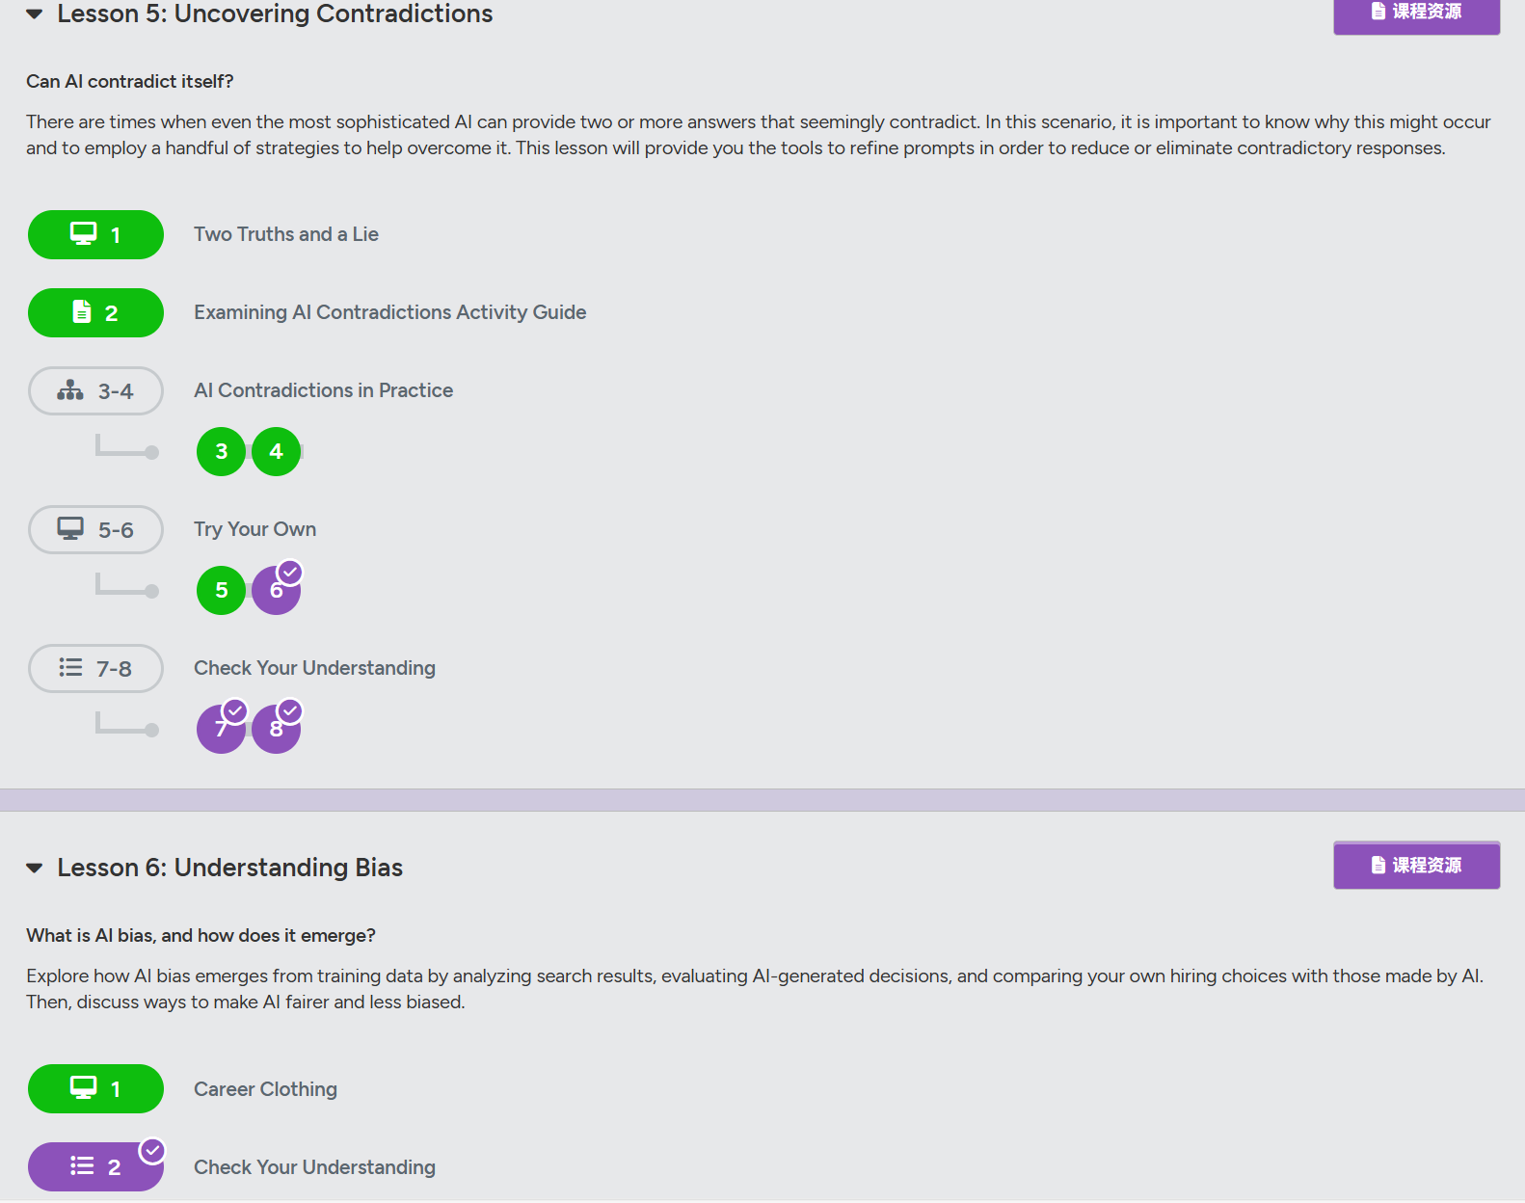Open completed purple bubble 6
The width and height of the screenshot is (1525, 1203).
(x=277, y=590)
